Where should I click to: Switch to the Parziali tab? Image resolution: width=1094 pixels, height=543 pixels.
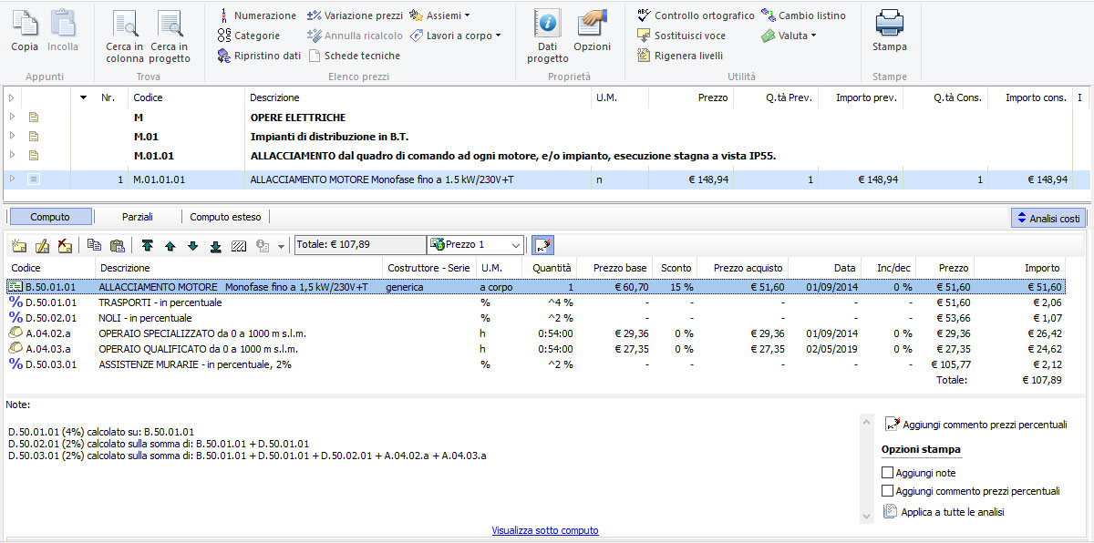pyautogui.click(x=138, y=217)
